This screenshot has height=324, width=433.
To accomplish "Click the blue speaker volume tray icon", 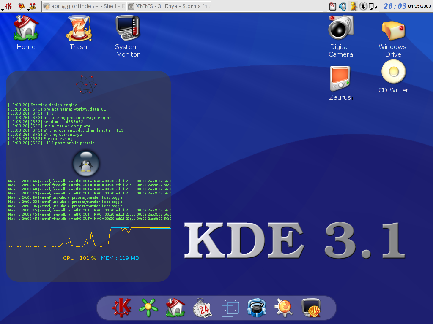I will [x=343, y=6].
